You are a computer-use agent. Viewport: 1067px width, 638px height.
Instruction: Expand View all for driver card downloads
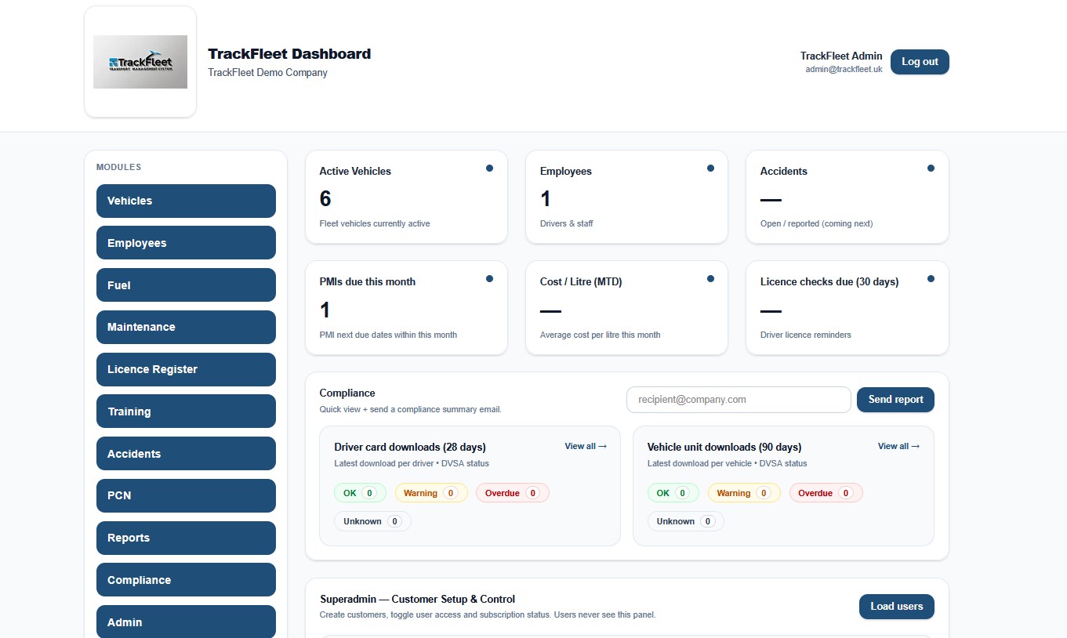pos(585,446)
